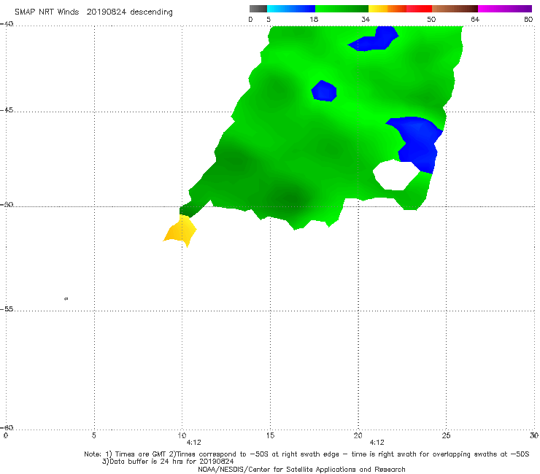540x474 pixels.
Task: Click the '4:12' swath time under longitude 10
Action: tap(193, 443)
